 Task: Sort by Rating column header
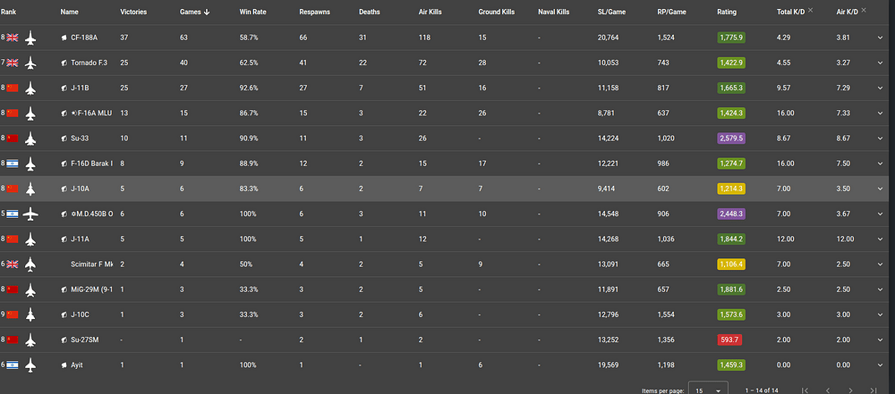point(727,12)
